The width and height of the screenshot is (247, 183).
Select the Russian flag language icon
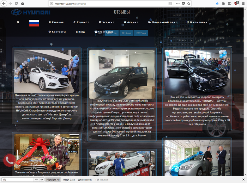(34, 23)
